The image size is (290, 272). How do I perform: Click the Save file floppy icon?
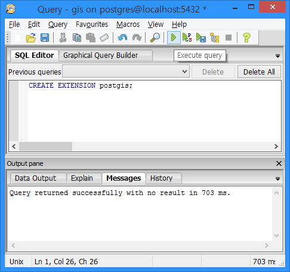coord(45,38)
